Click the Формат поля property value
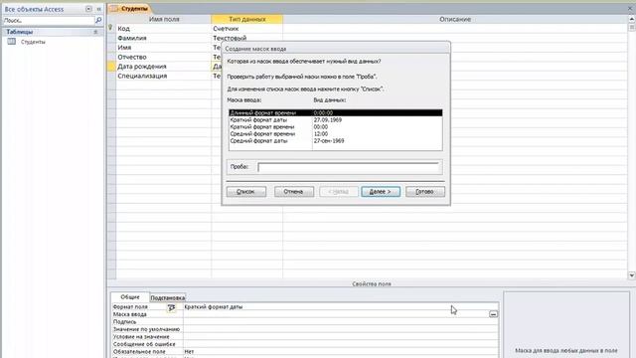The image size is (636, 358). pos(341,307)
